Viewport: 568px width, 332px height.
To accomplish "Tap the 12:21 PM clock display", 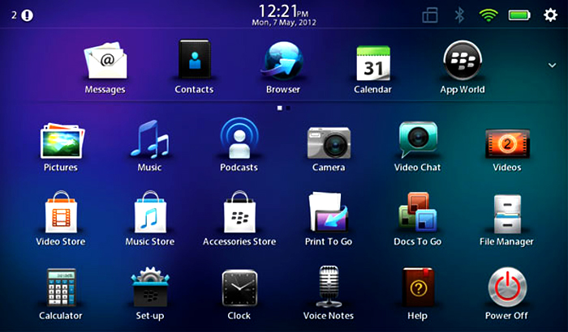I will pyautogui.click(x=283, y=11).
